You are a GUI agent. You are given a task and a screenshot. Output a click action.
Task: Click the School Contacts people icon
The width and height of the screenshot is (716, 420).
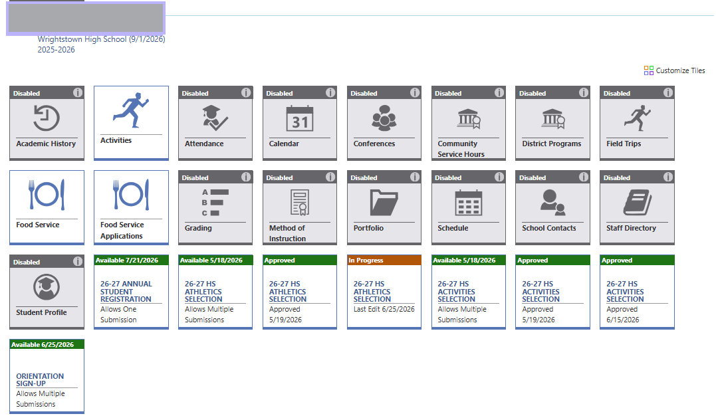pos(553,203)
